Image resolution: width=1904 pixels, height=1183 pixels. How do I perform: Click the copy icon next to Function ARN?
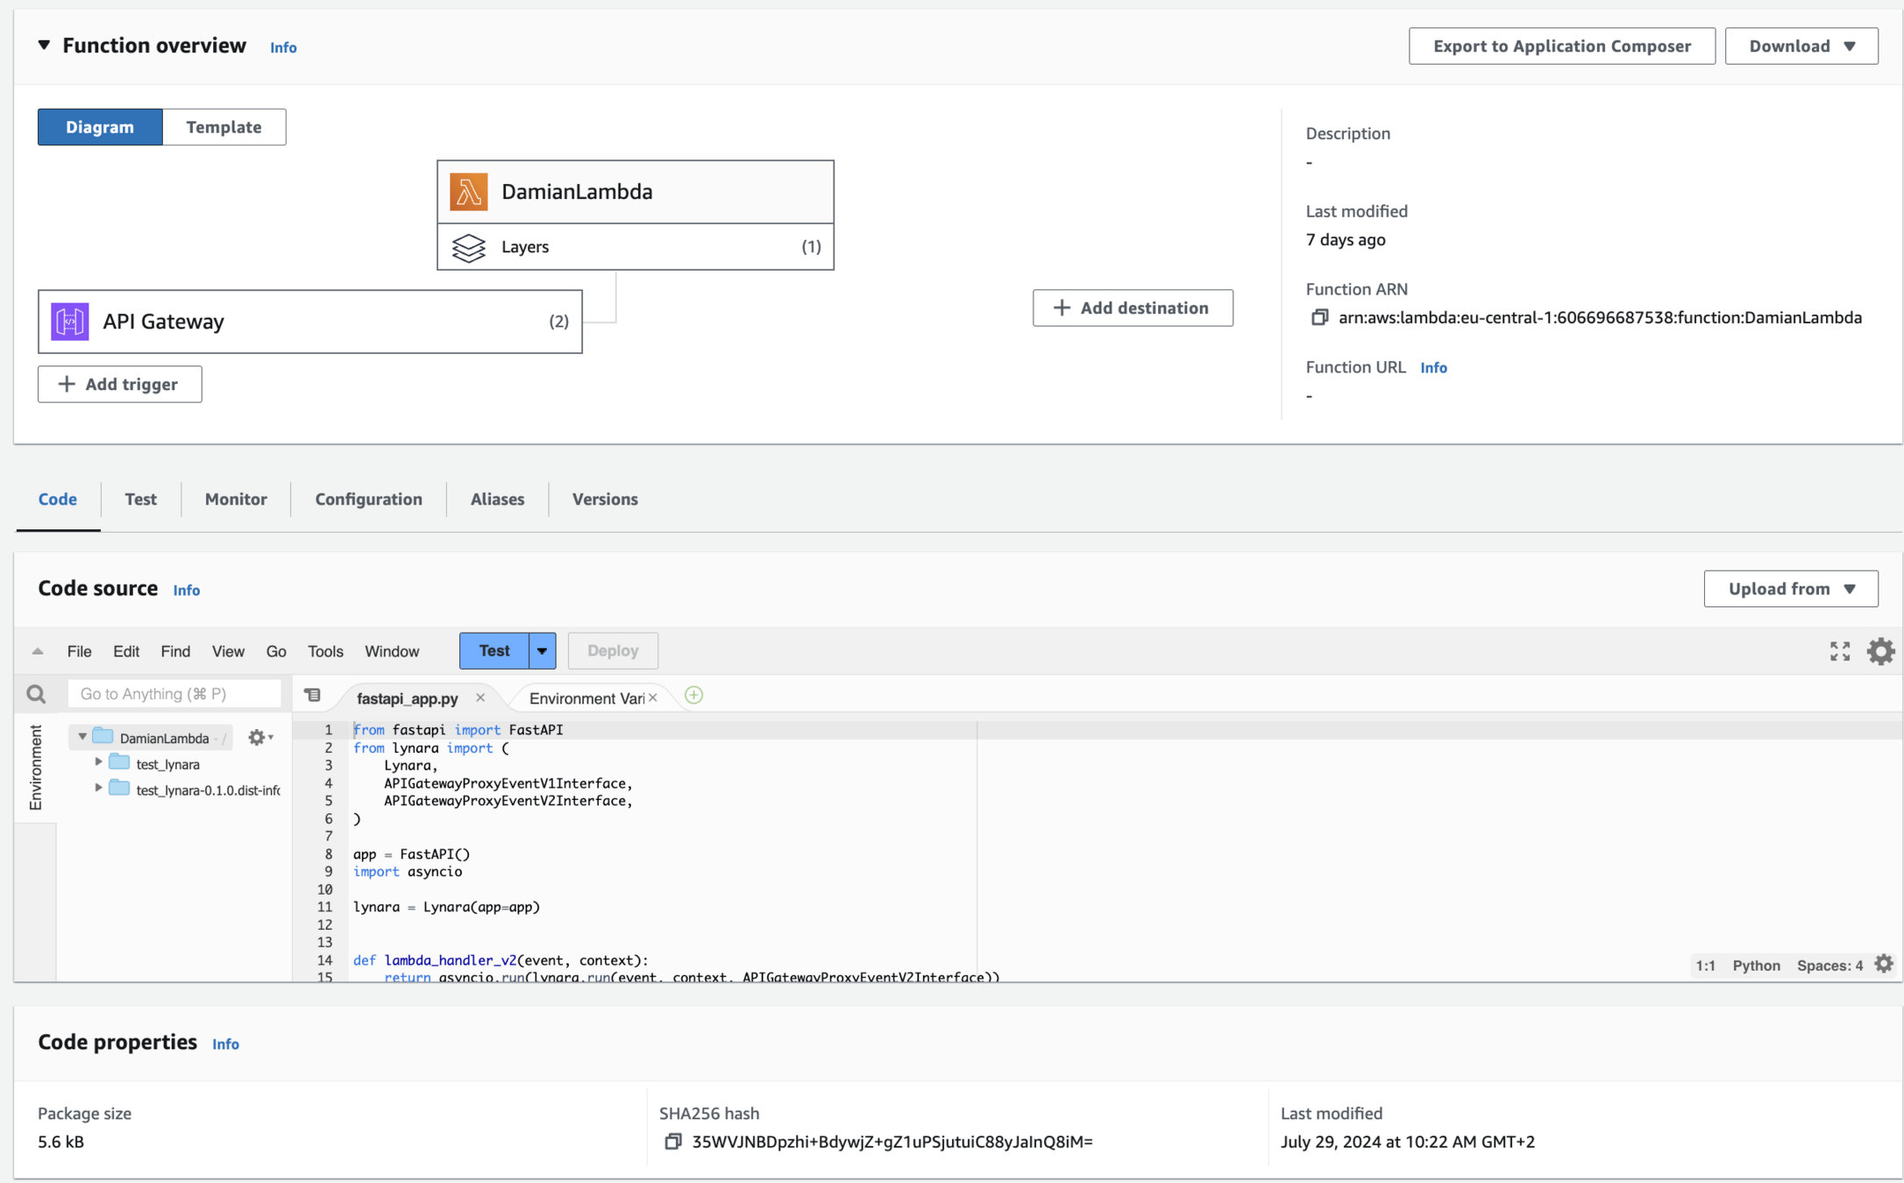click(x=1318, y=317)
